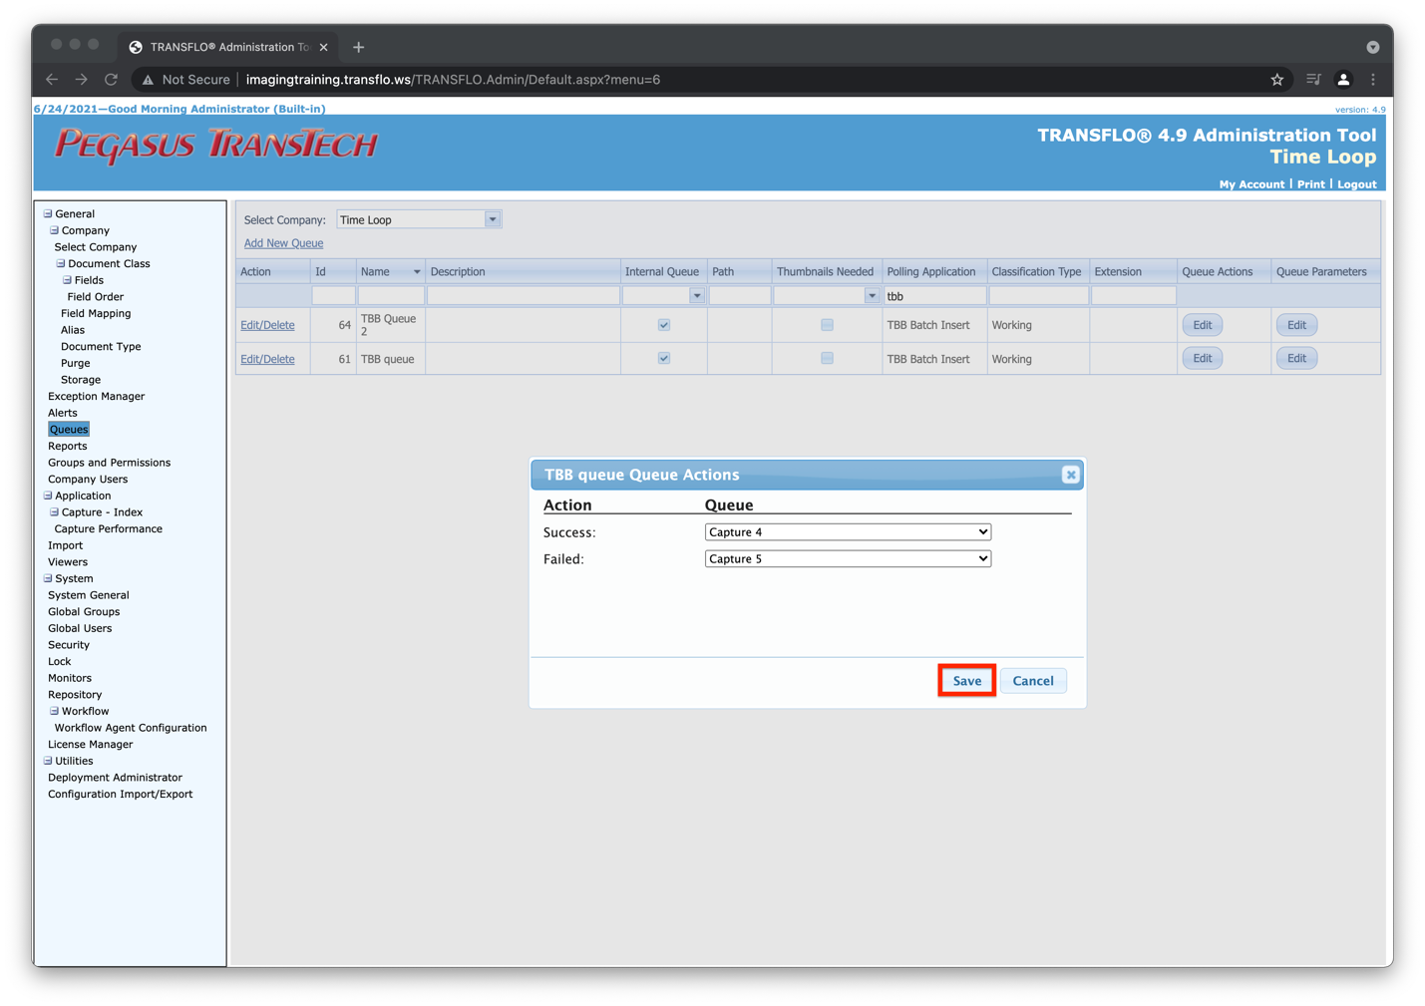Close the TBB queue Queue Actions dialog

[x=1070, y=475]
